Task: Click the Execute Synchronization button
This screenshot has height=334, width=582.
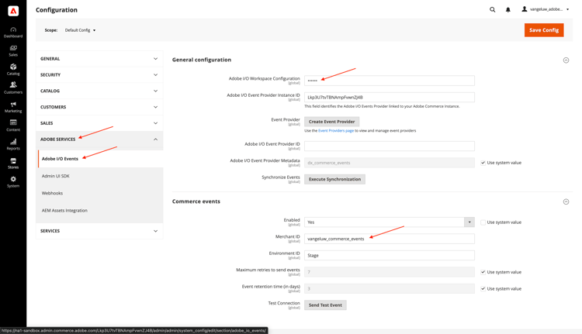Action: coord(334,180)
